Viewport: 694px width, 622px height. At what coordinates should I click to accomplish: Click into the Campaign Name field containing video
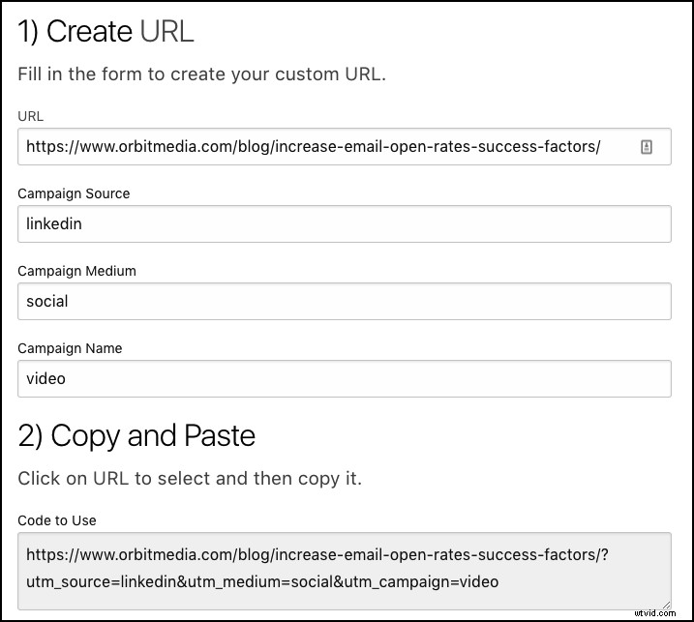click(x=344, y=378)
